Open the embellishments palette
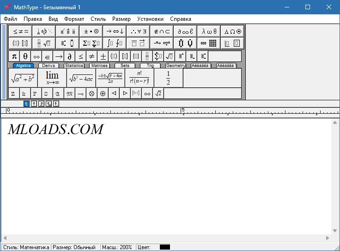Viewport: 340px width, 251px height. pos(68,31)
